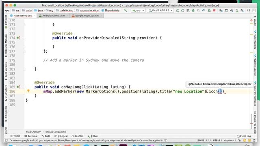Click the Search Everywhere magnifier icon
The image size is (260, 146).
click(x=249, y=11)
